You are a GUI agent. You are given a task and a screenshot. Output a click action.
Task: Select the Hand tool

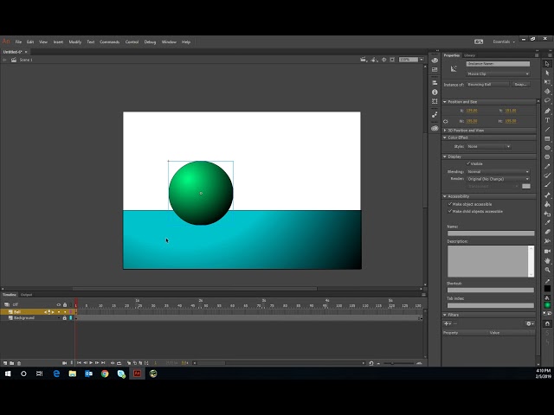coord(547,261)
